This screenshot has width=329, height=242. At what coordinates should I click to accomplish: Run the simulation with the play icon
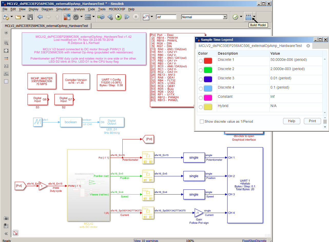coord(118,17)
